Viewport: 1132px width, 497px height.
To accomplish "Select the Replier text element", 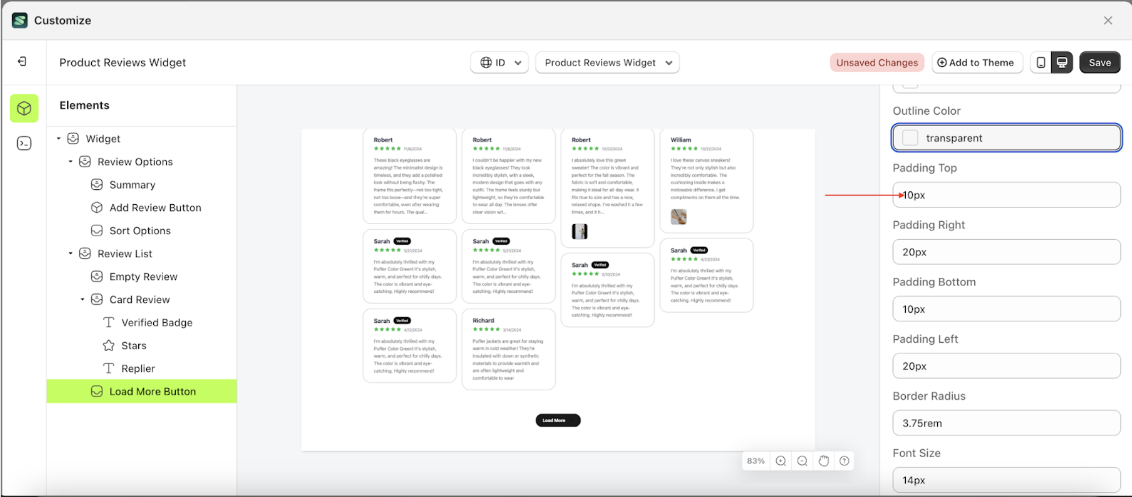I will coord(138,369).
